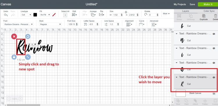Open the Edit scissors menu
This screenshot has width=218, height=106.
click(74, 15)
